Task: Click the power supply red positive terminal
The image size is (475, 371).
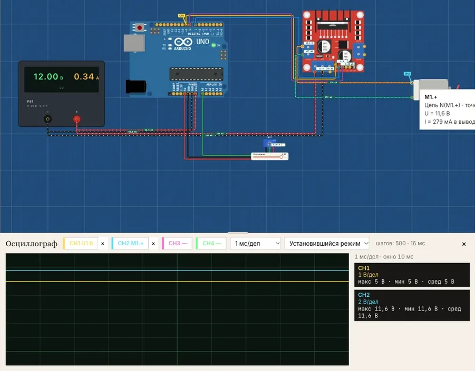Action: pyautogui.click(x=77, y=119)
